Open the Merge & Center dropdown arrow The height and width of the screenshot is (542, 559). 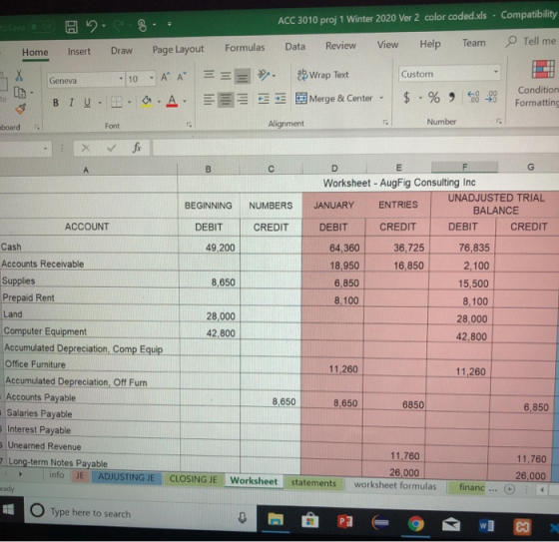[x=381, y=98]
